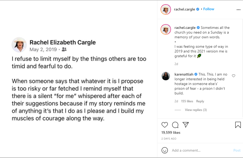Open the collaborators icon beside May 2, 2019
Viewport: 243px width, 158px height.
pyautogui.click(x=64, y=49)
